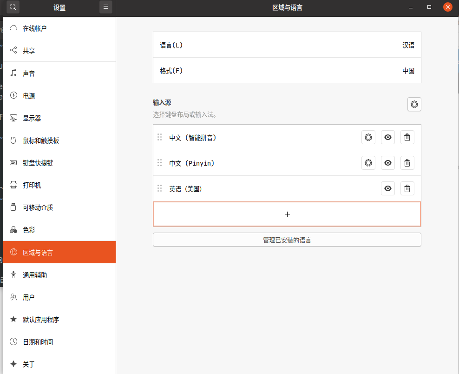Select the 中文（Pinyin）input source row text
The height and width of the screenshot is (374, 459).
192,163
